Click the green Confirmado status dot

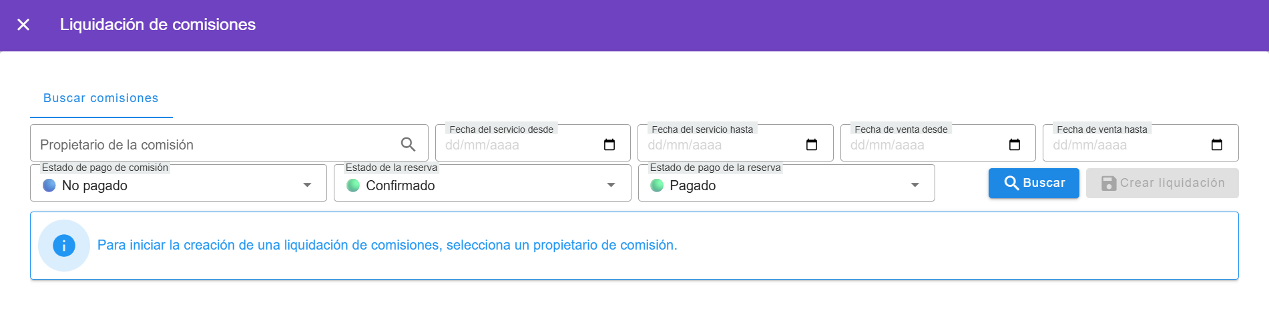[x=353, y=186]
